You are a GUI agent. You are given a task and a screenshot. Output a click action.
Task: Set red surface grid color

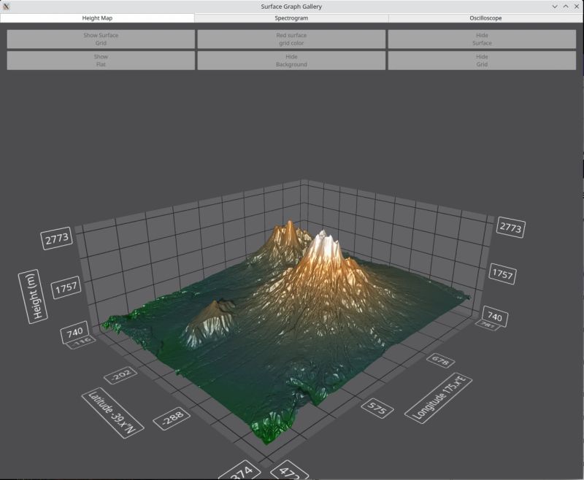(292, 39)
